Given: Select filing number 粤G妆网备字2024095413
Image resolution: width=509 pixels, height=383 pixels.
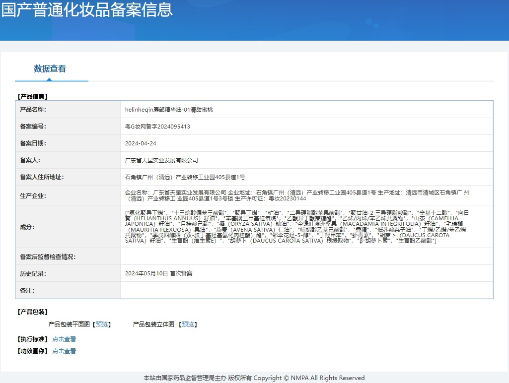Looking at the screenshot, I should pos(157,127).
